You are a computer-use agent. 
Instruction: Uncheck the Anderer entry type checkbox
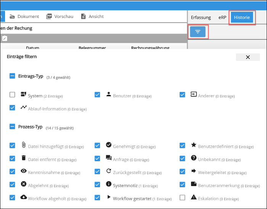(x=182, y=94)
